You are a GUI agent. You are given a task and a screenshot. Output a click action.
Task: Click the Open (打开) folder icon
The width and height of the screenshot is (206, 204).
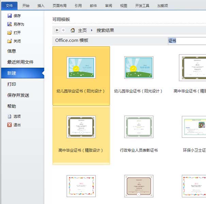click(x=10, y=33)
